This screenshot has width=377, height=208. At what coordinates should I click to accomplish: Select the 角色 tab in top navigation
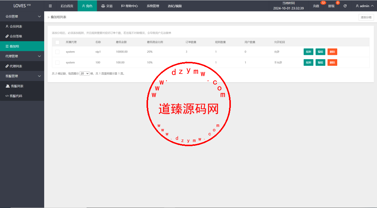[x=87, y=6]
